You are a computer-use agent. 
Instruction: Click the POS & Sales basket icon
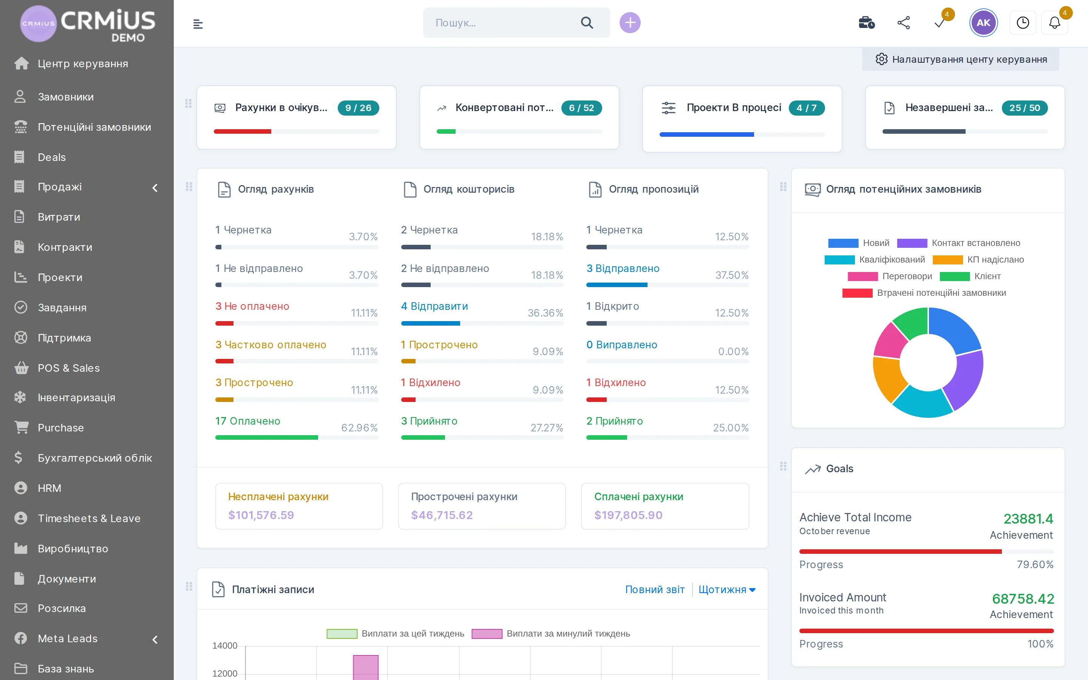pos(21,368)
